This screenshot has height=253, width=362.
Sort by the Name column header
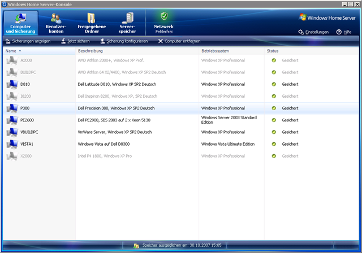11,51
